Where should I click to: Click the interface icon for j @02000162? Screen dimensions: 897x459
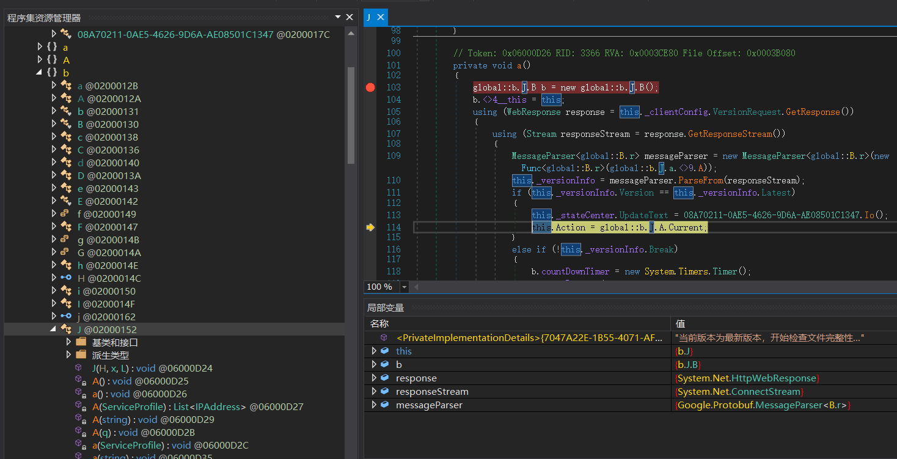[x=66, y=317]
